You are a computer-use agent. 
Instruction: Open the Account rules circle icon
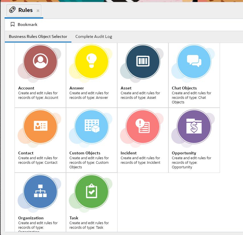coord(40,62)
